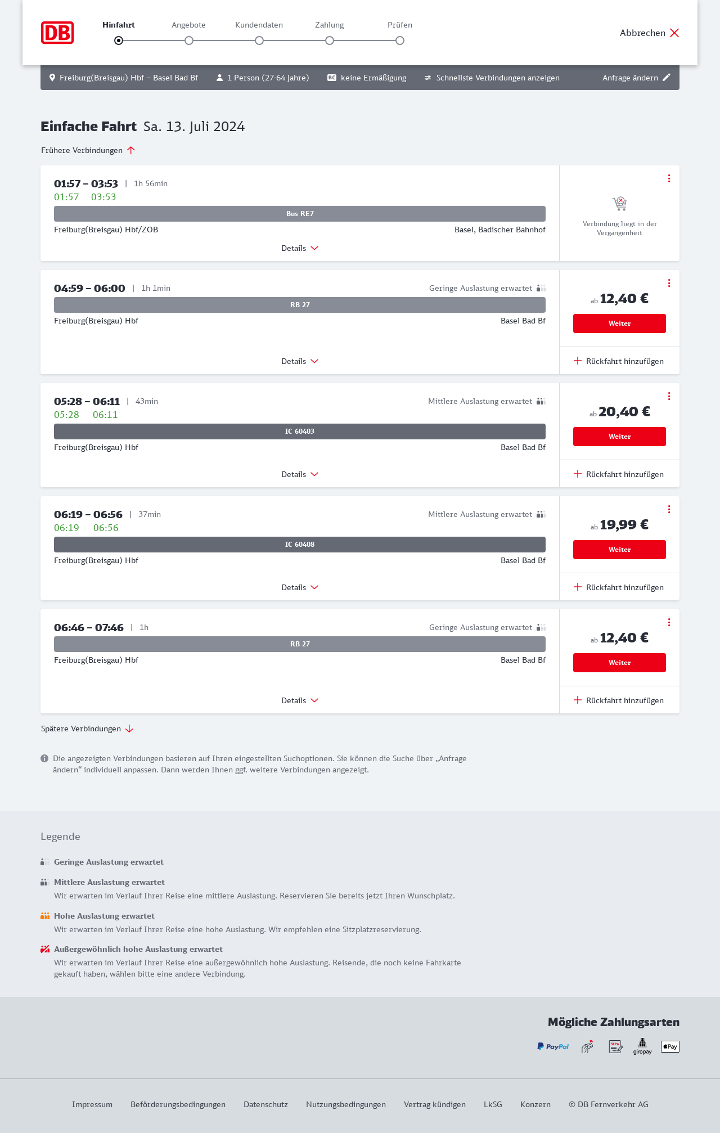Click the DB logo

[57, 33]
